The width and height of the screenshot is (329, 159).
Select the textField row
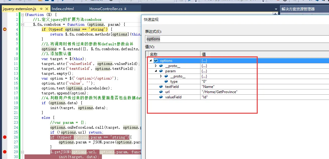(238, 86)
